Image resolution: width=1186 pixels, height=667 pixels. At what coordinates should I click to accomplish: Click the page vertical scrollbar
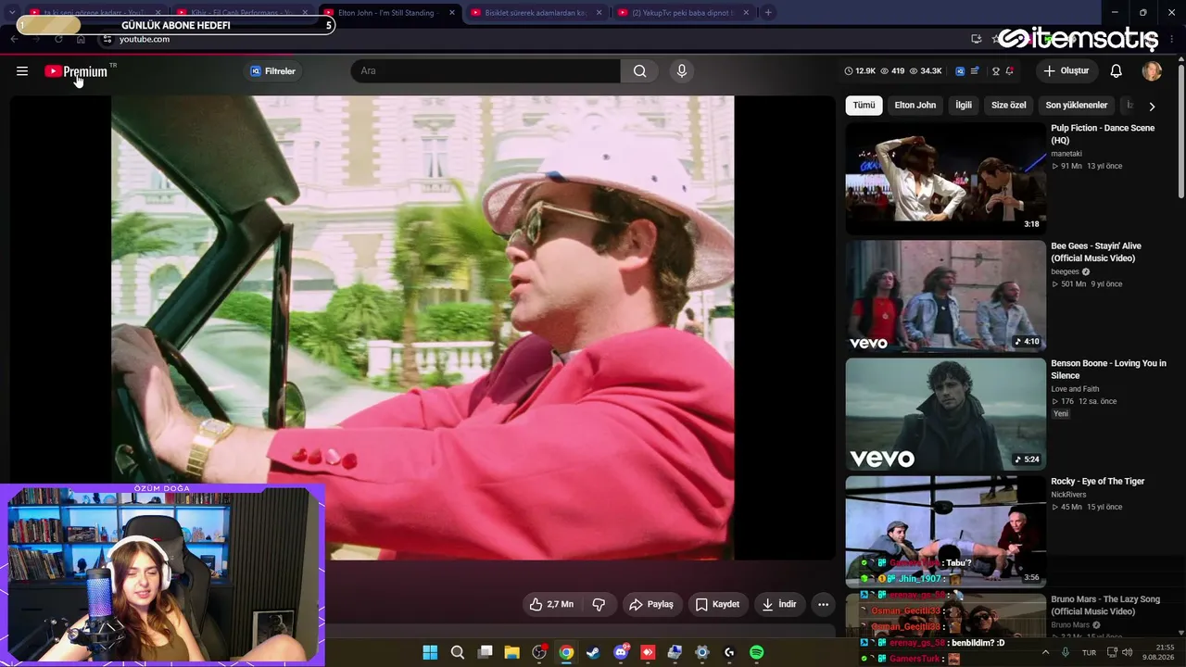point(1181,130)
